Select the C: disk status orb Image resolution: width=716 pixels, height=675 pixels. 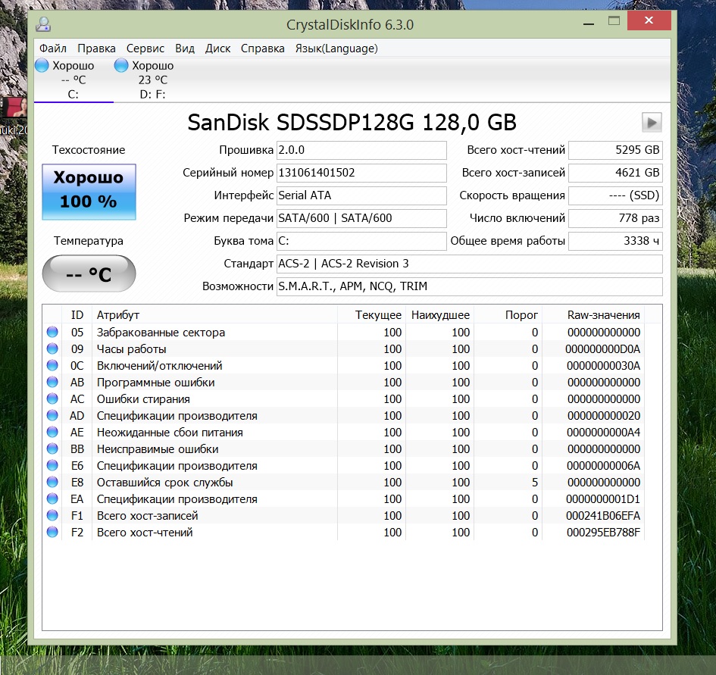coord(42,65)
